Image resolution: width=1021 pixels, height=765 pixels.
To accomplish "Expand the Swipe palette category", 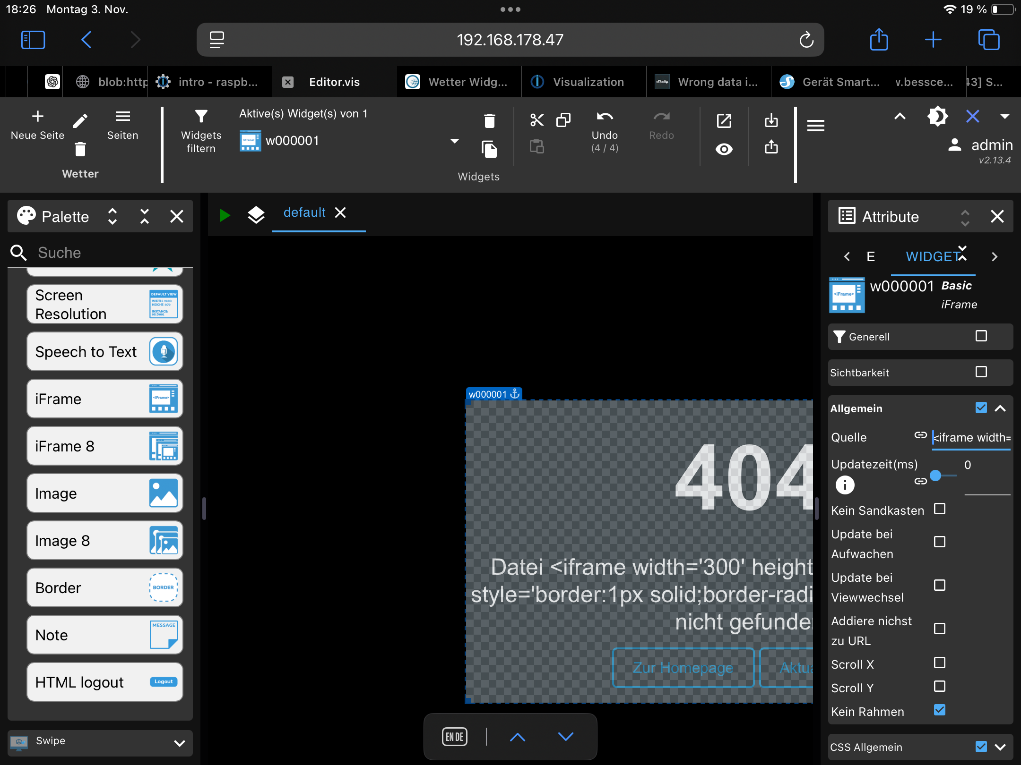I will click(179, 743).
